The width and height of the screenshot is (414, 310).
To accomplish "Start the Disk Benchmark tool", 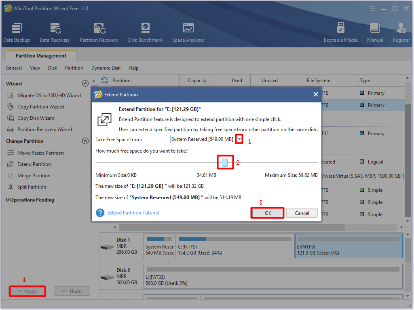I will (x=145, y=32).
